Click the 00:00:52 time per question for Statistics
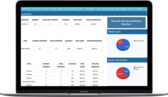 (x=95, y=78)
